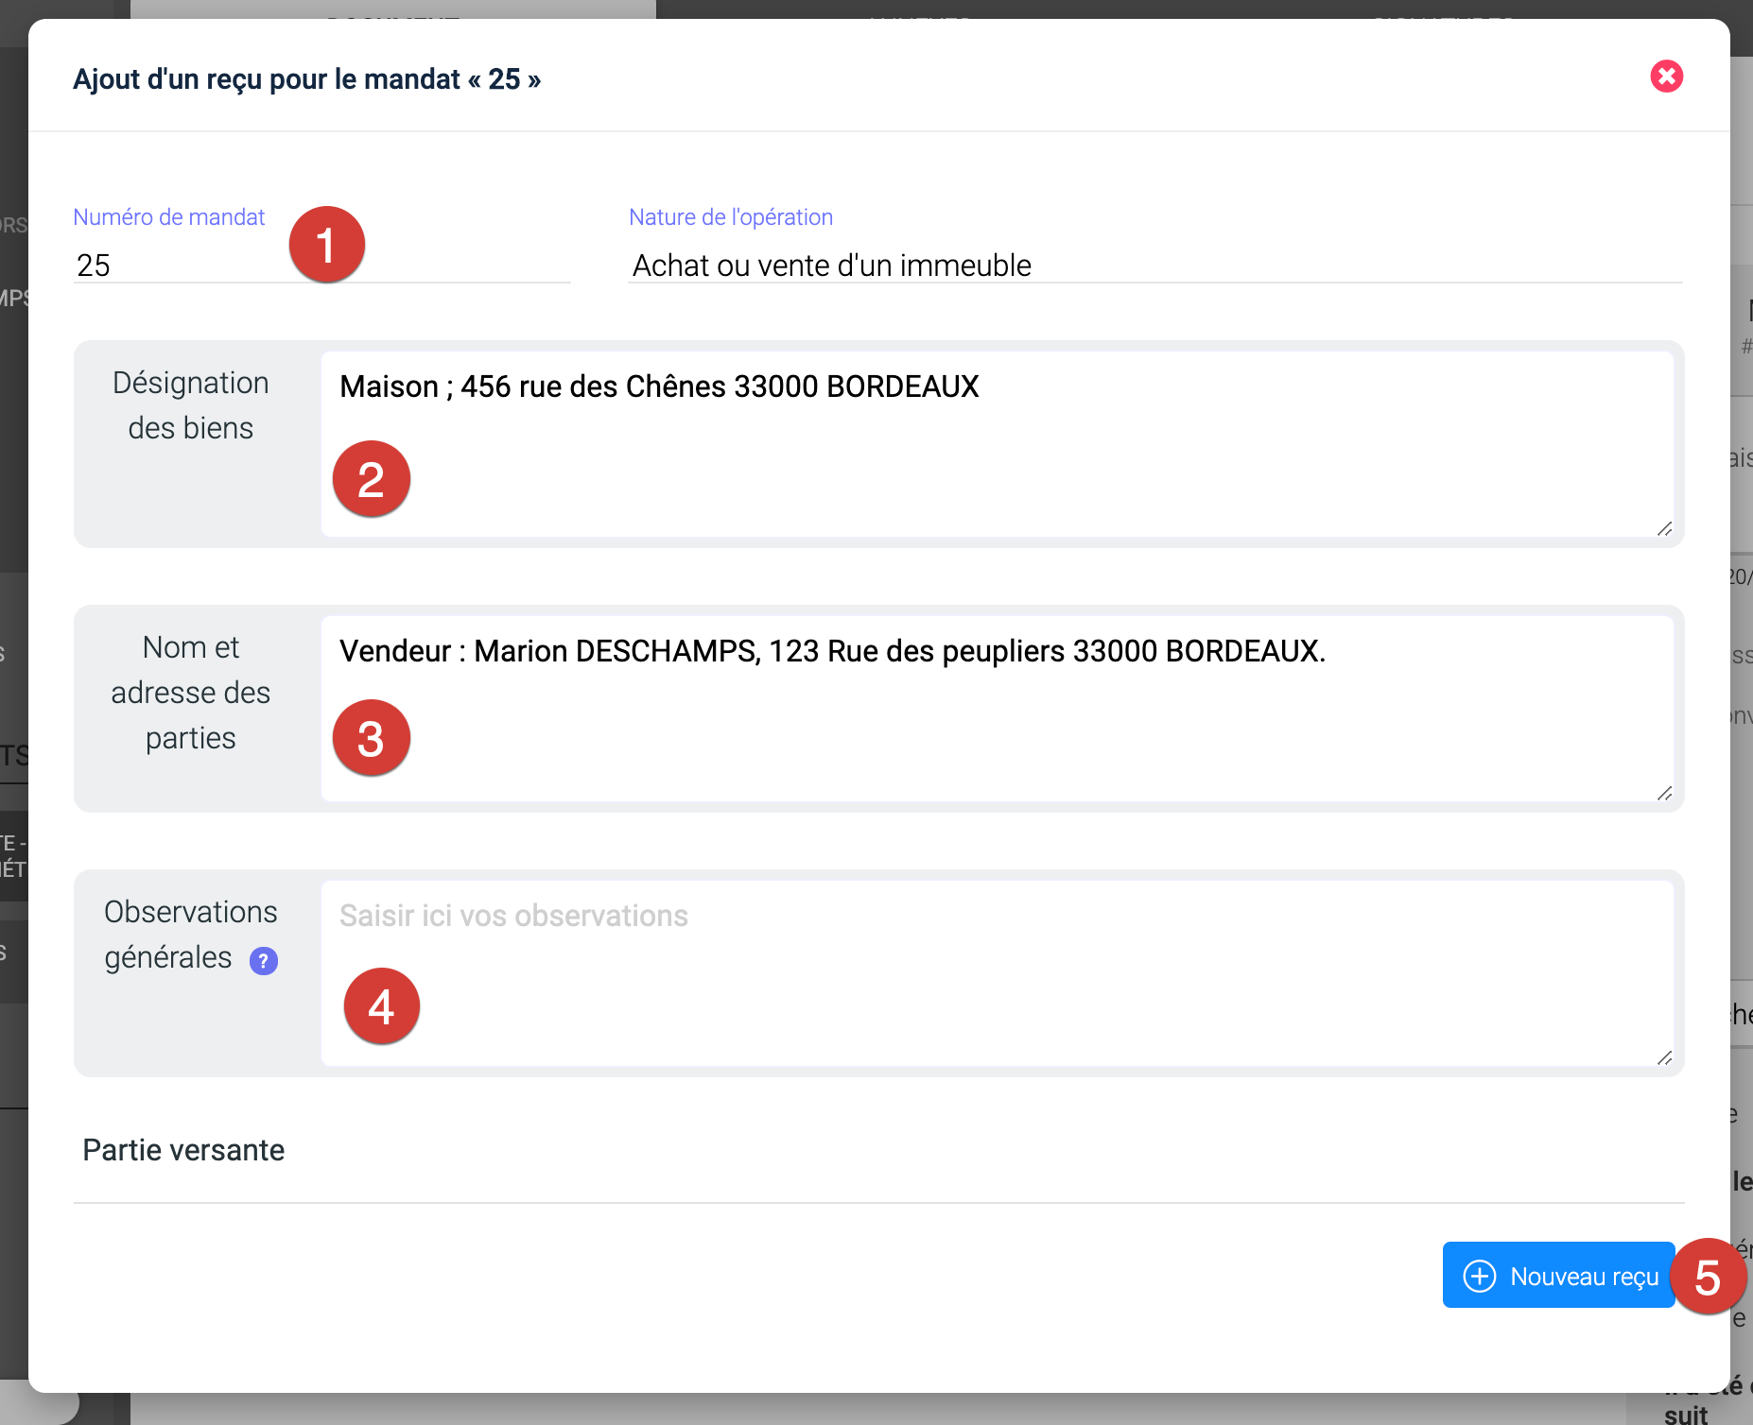Click the help icon beside Observations générales
Viewport: 1753px width, 1425px height.
tap(263, 961)
